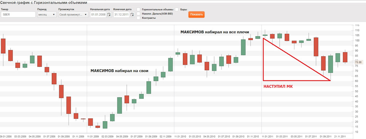Open the calendar picker for end date
This screenshot has height=139, width=366.
(x=132, y=14)
